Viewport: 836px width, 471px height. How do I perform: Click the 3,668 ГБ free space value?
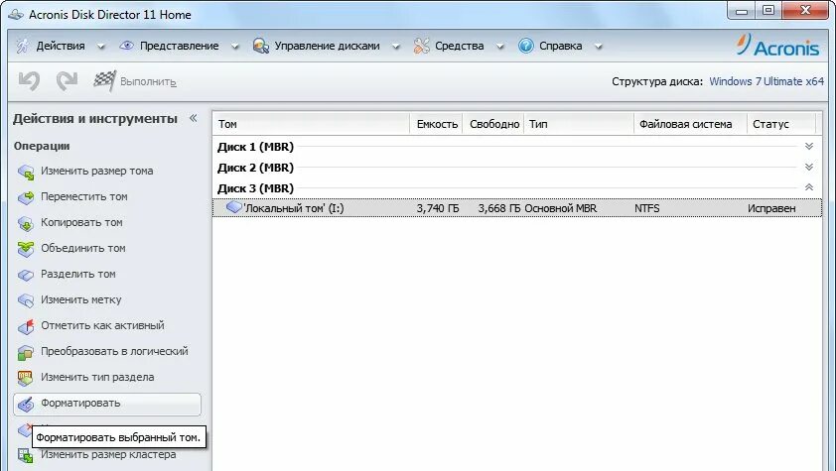coord(499,208)
